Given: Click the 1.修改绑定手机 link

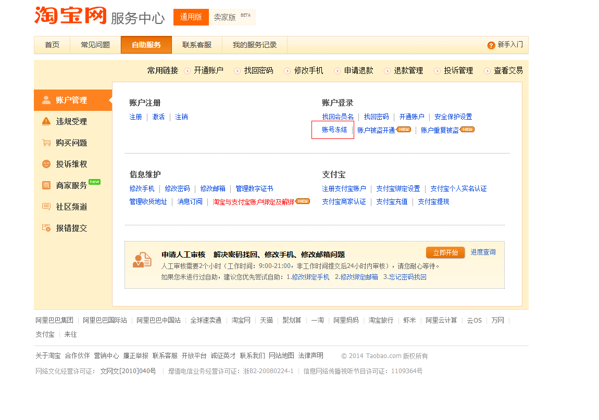Looking at the screenshot, I should [308, 277].
